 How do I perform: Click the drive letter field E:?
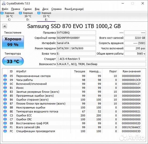tap(76, 54)
